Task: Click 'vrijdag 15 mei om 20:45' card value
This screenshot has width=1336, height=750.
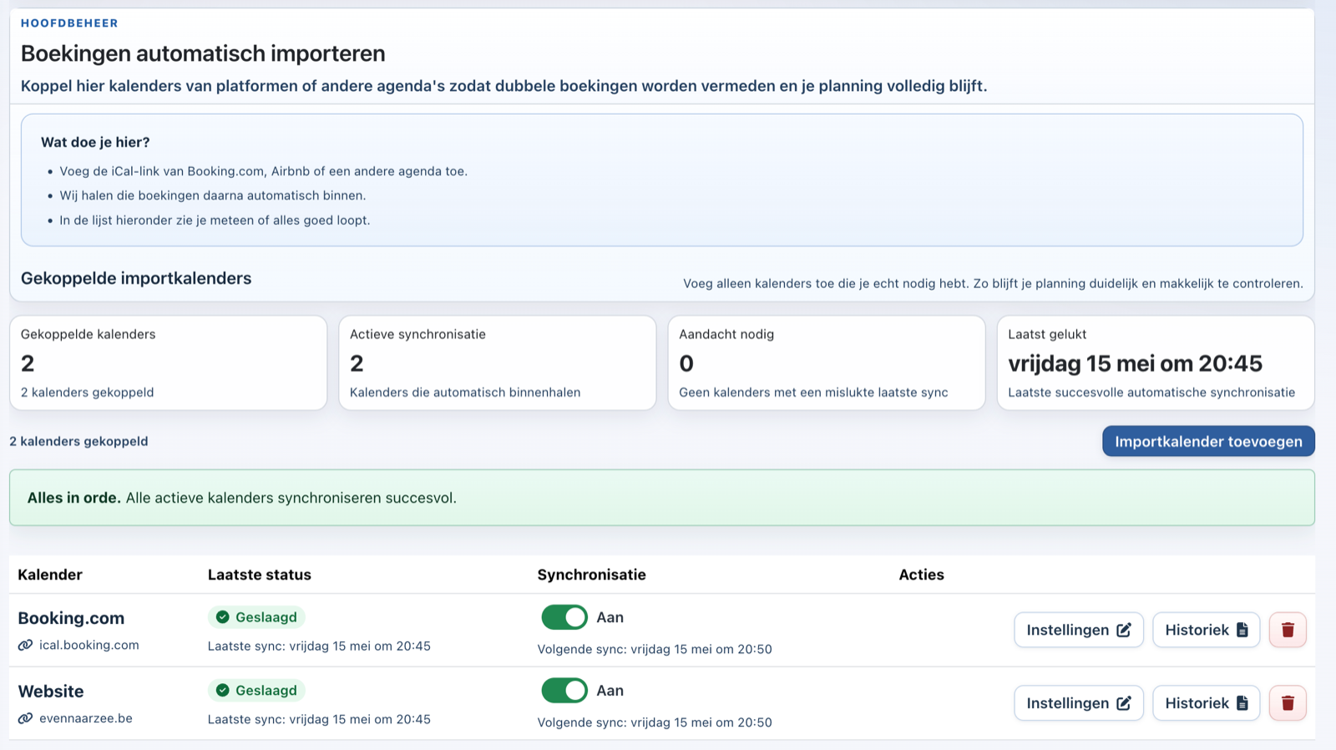Action: coord(1136,363)
